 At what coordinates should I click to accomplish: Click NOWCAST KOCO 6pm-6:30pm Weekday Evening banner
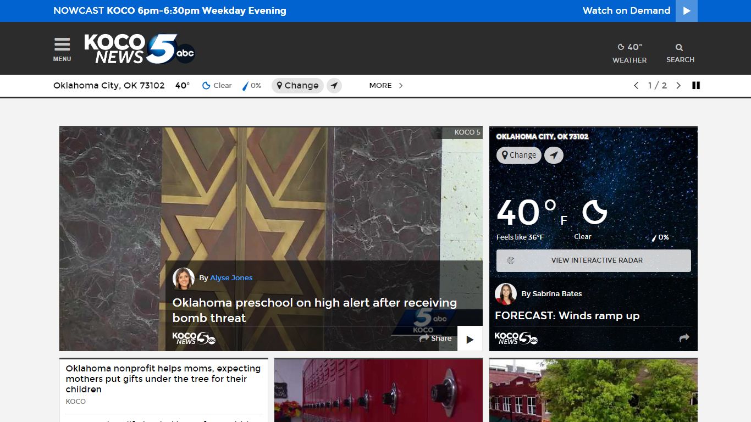tap(170, 11)
